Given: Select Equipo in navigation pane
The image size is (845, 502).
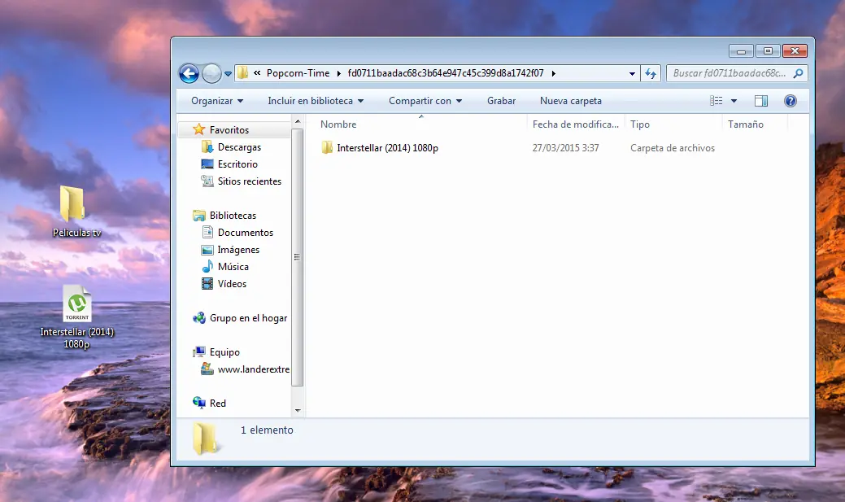Looking at the screenshot, I should 224,352.
